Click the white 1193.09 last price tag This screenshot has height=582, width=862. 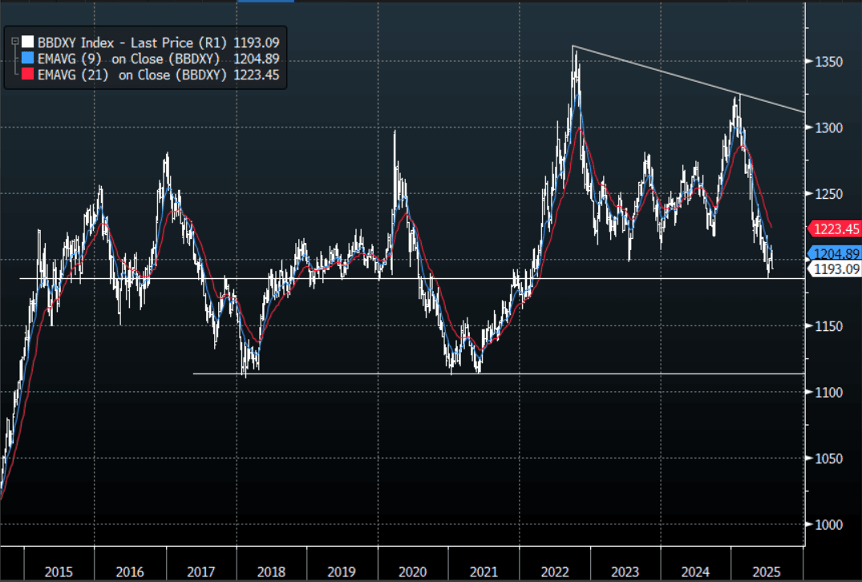(836, 269)
